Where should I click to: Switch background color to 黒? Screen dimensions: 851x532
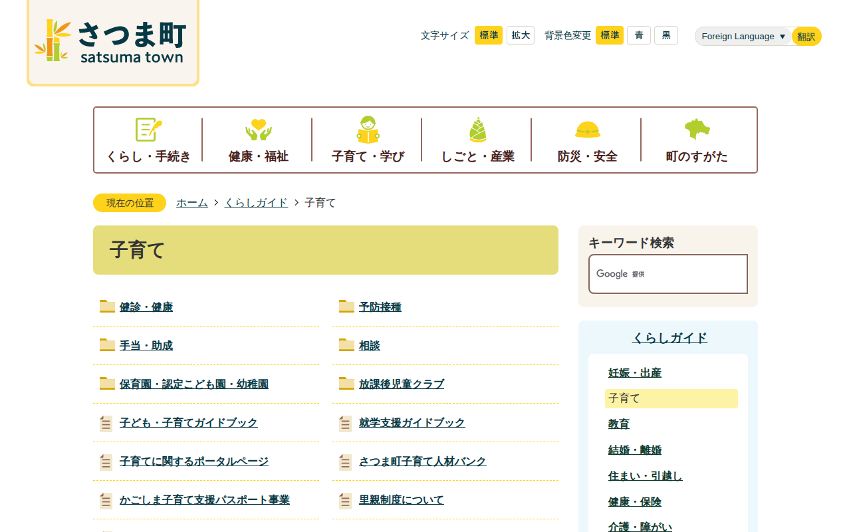click(x=666, y=35)
